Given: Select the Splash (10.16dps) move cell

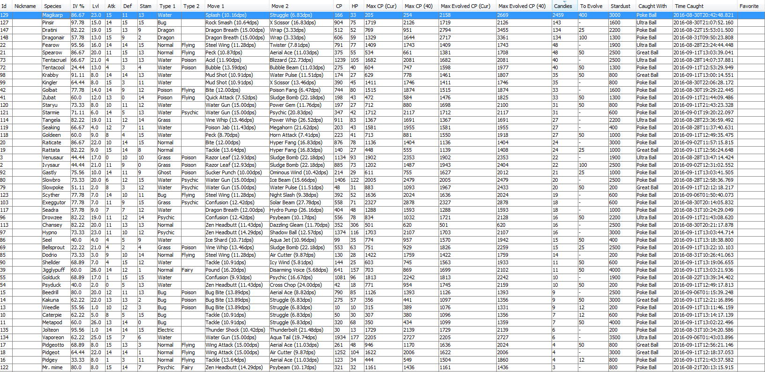Looking at the screenshot, I should click(x=237, y=15).
